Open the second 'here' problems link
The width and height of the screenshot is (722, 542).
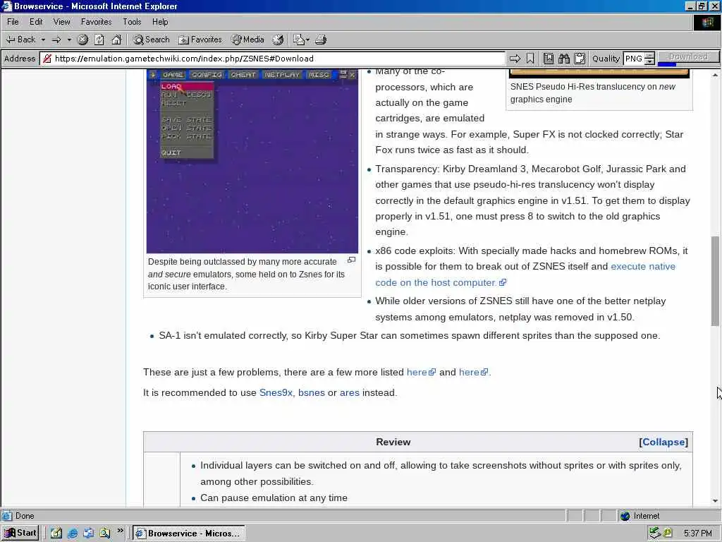coord(473,372)
